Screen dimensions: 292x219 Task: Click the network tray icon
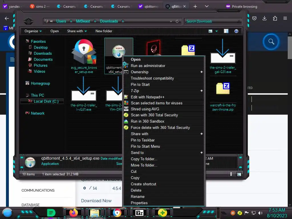pos(254,213)
